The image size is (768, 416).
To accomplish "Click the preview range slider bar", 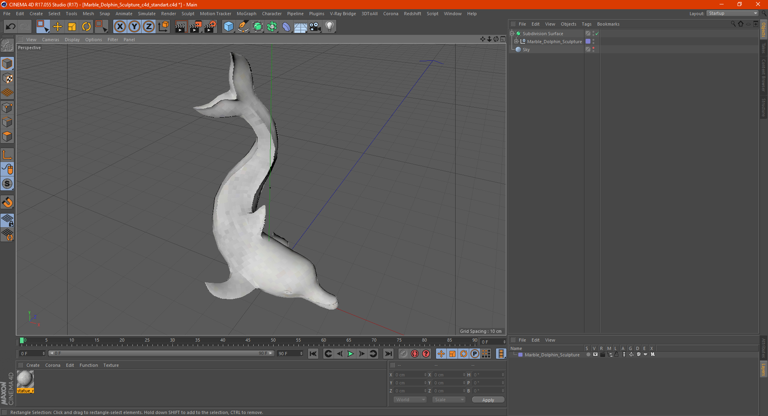I will click(161, 354).
